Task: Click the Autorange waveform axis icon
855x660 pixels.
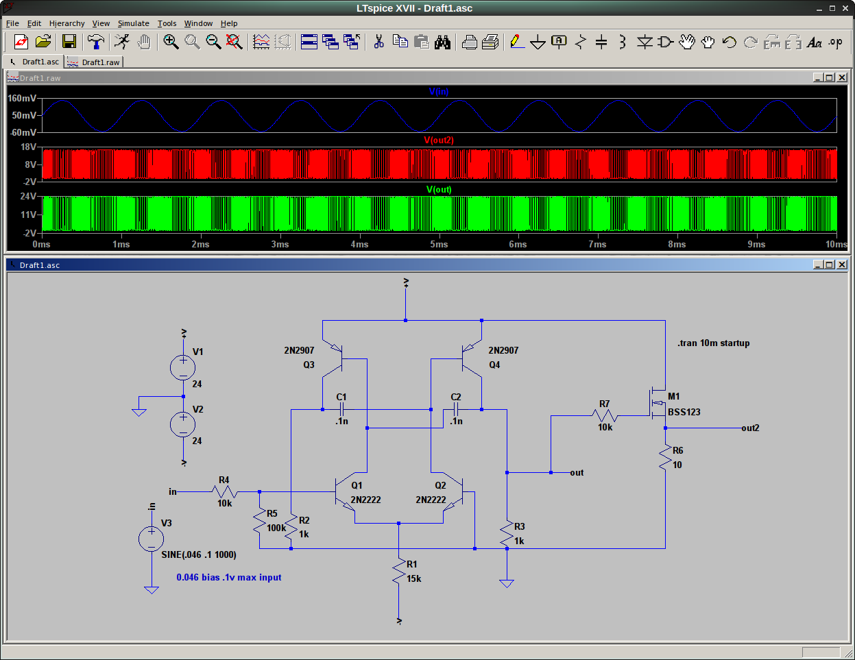Action: pyautogui.click(x=261, y=42)
